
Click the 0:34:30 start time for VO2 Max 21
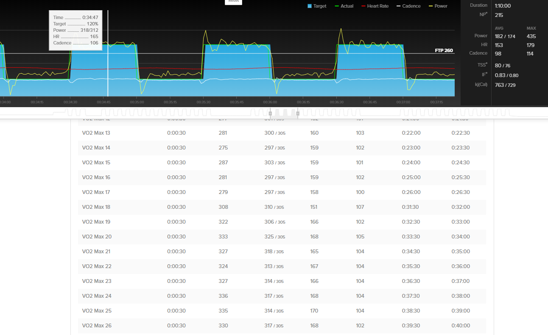[x=411, y=252]
